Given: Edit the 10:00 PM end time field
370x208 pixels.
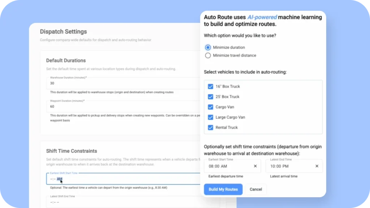Looking at the screenshot, I should (x=289, y=166).
